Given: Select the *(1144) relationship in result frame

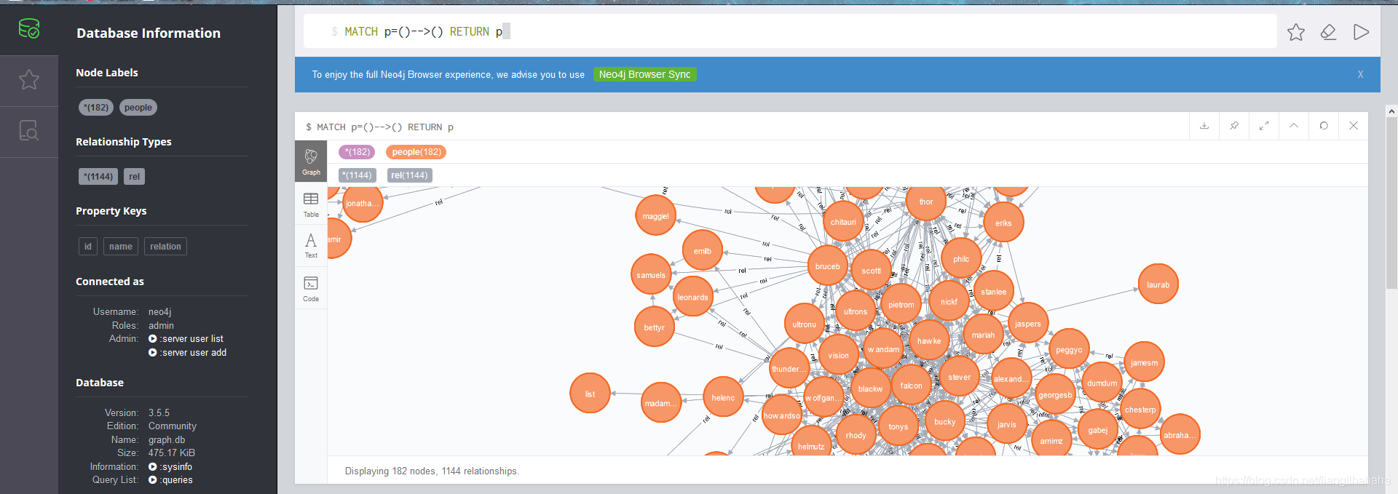Looking at the screenshot, I should tap(357, 175).
